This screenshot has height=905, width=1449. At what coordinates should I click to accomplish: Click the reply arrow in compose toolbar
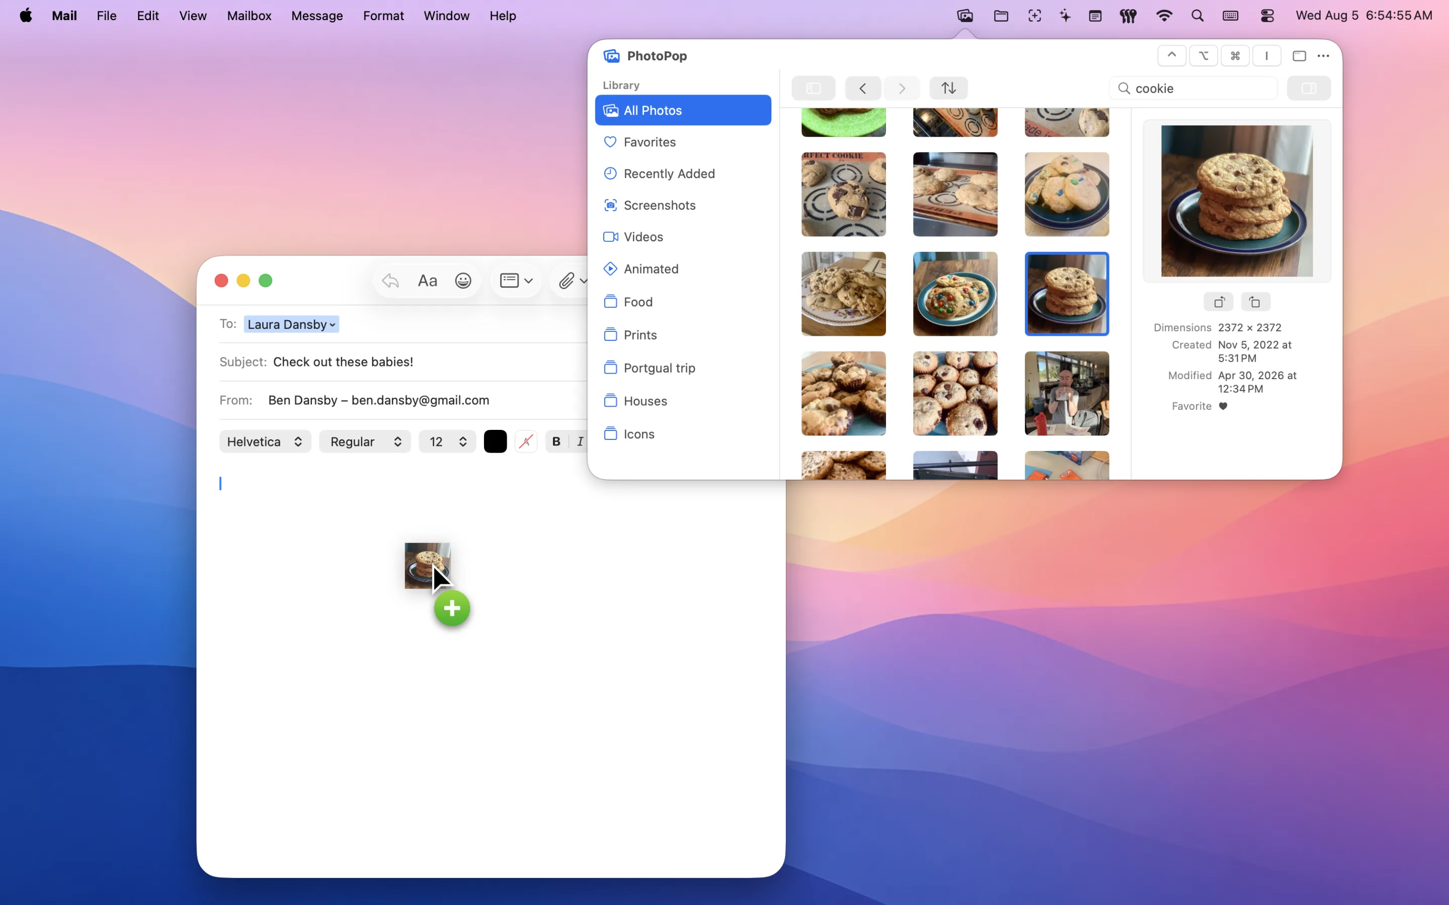(390, 281)
